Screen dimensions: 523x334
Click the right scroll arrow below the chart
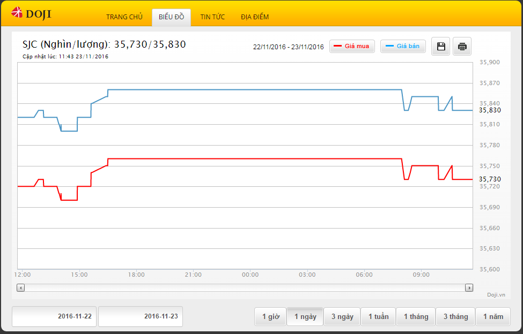[469, 288]
